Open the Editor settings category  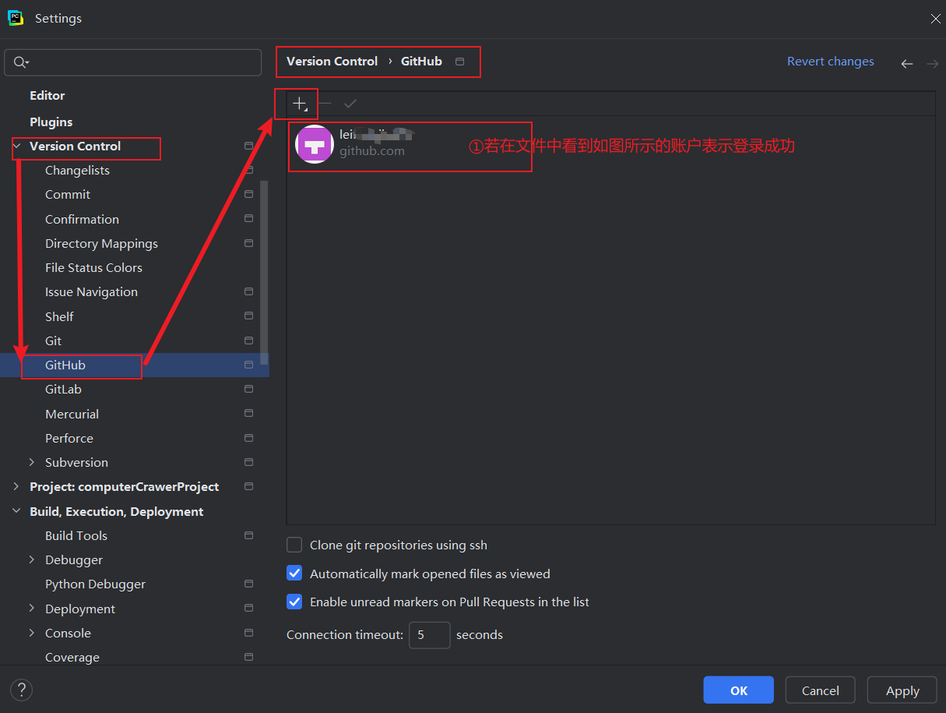47,95
